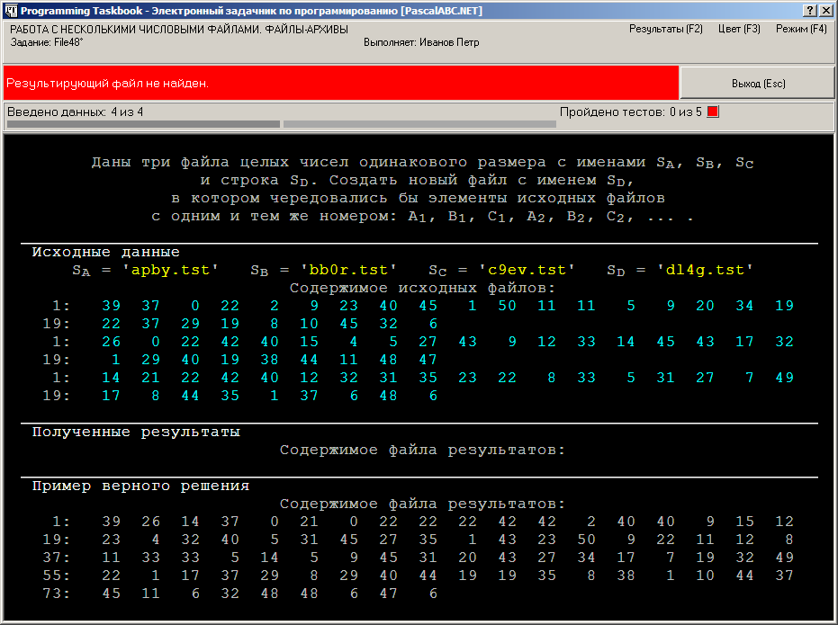Click the Выход (Esc) button

(757, 84)
